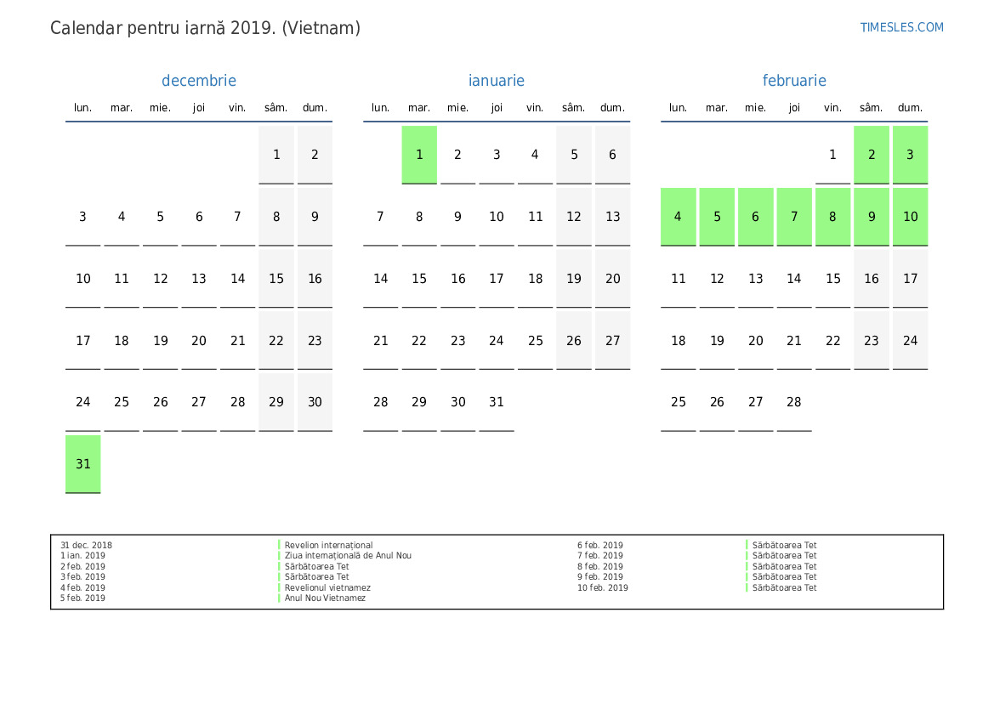Click legend date '31 dec. 2018'
Image resolution: width=994 pixels, height=703 pixels.
pos(86,545)
